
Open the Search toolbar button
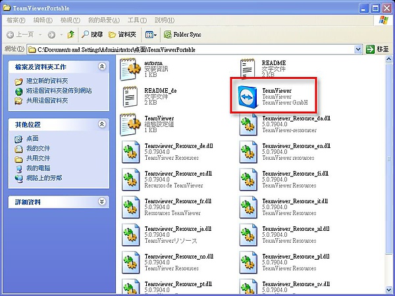(x=92, y=34)
